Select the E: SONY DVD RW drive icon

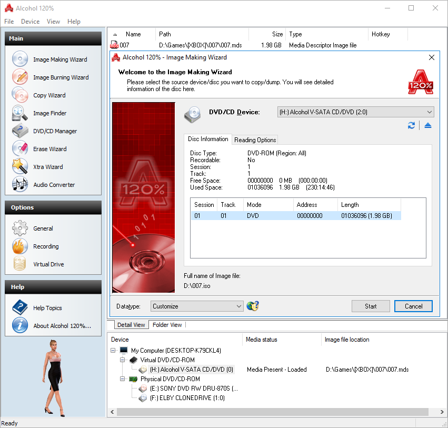[143, 389]
